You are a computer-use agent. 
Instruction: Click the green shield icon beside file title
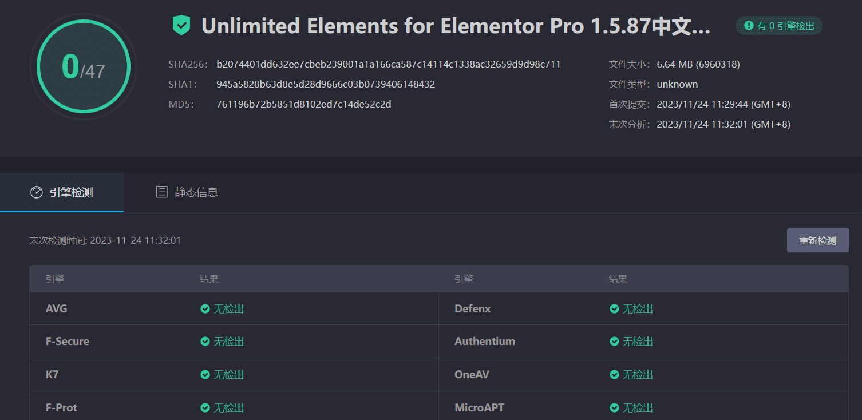click(181, 26)
